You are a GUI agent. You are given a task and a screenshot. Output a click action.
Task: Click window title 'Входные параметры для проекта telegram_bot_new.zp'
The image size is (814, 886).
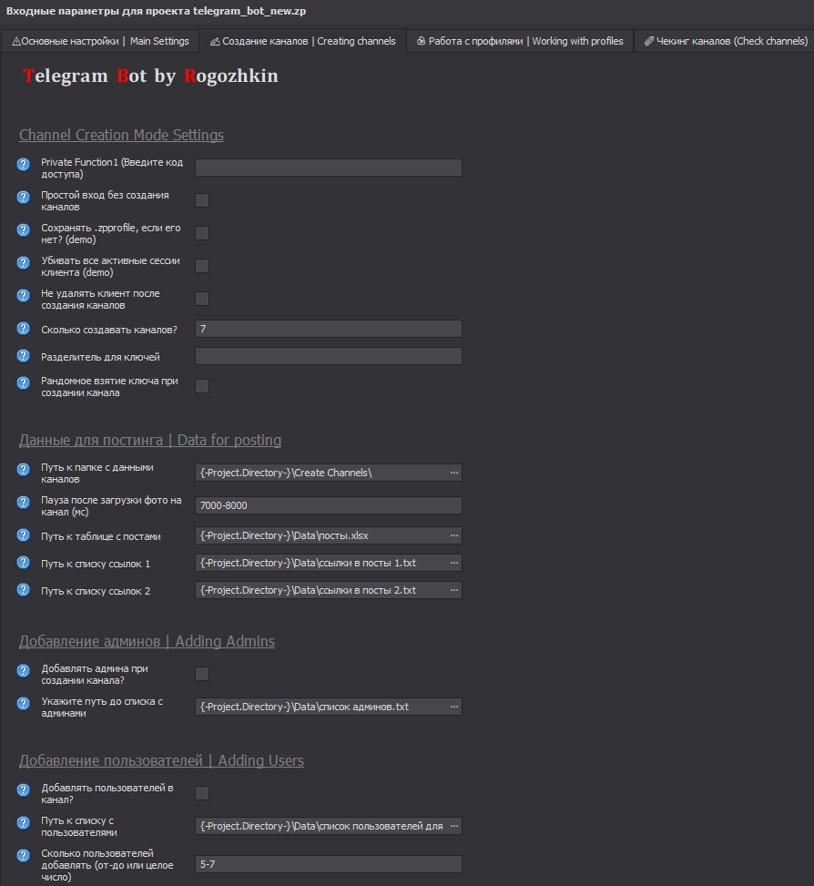click(156, 11)
